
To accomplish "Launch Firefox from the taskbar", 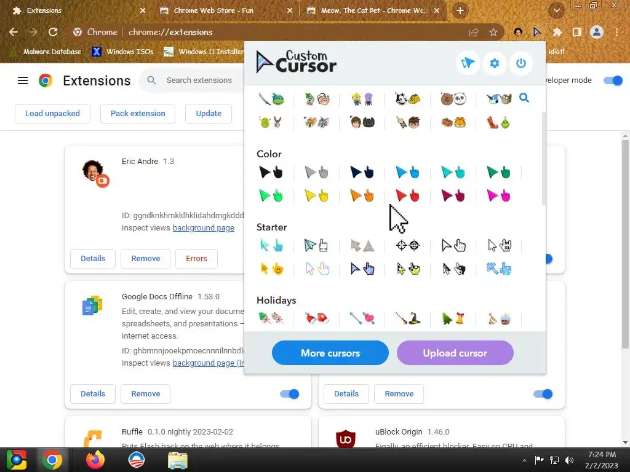I will [95, 460].
